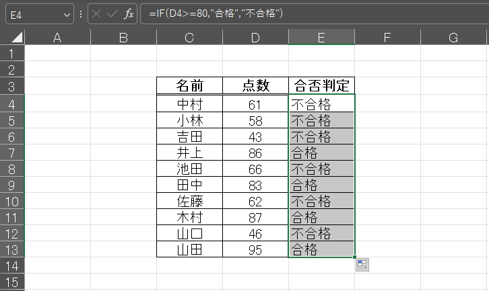Click the formula bar options dots

pyautogui.click(x=81, y=14)
